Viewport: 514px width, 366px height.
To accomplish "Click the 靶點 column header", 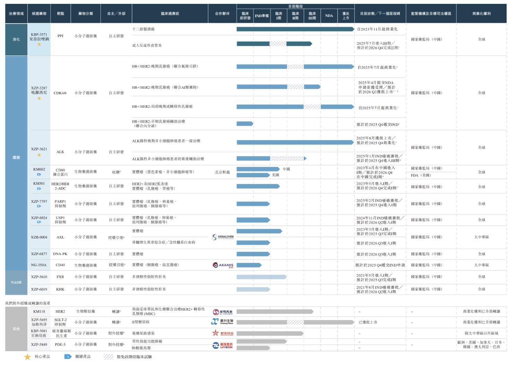I will click(61, 14).
